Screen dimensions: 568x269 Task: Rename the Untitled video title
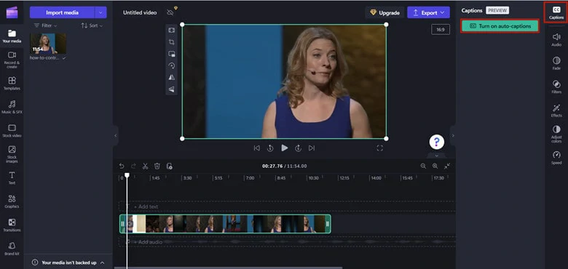tap(140, 12)
